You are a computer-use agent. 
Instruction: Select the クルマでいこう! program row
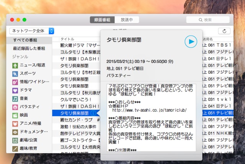click(x=75, y=99)
